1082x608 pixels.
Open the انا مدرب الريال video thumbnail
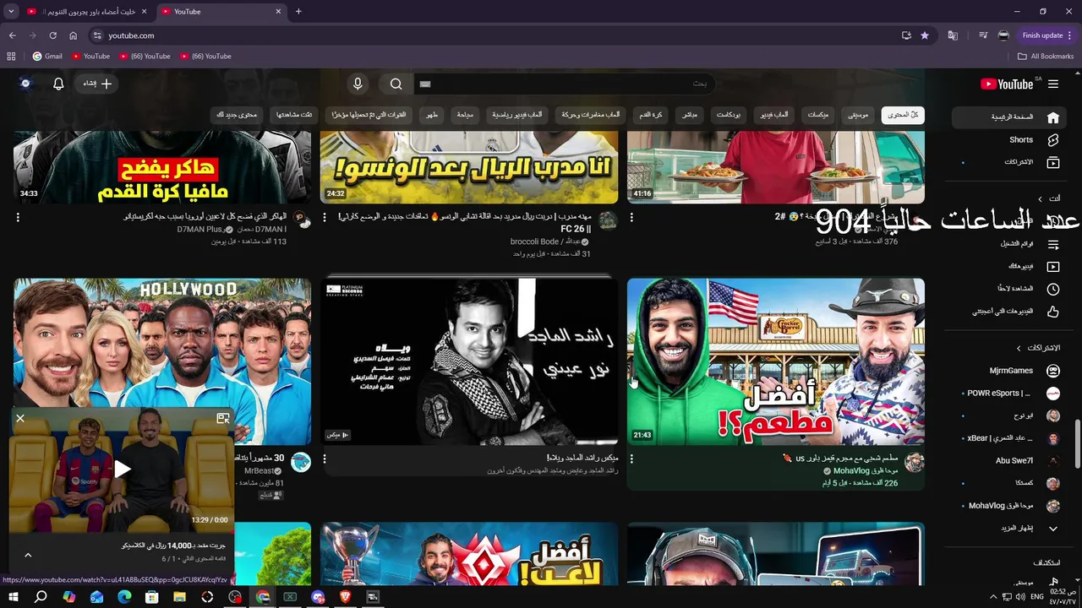(469, 167)
